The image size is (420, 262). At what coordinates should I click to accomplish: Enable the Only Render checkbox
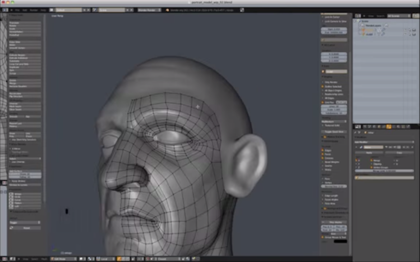click(323, 82)
